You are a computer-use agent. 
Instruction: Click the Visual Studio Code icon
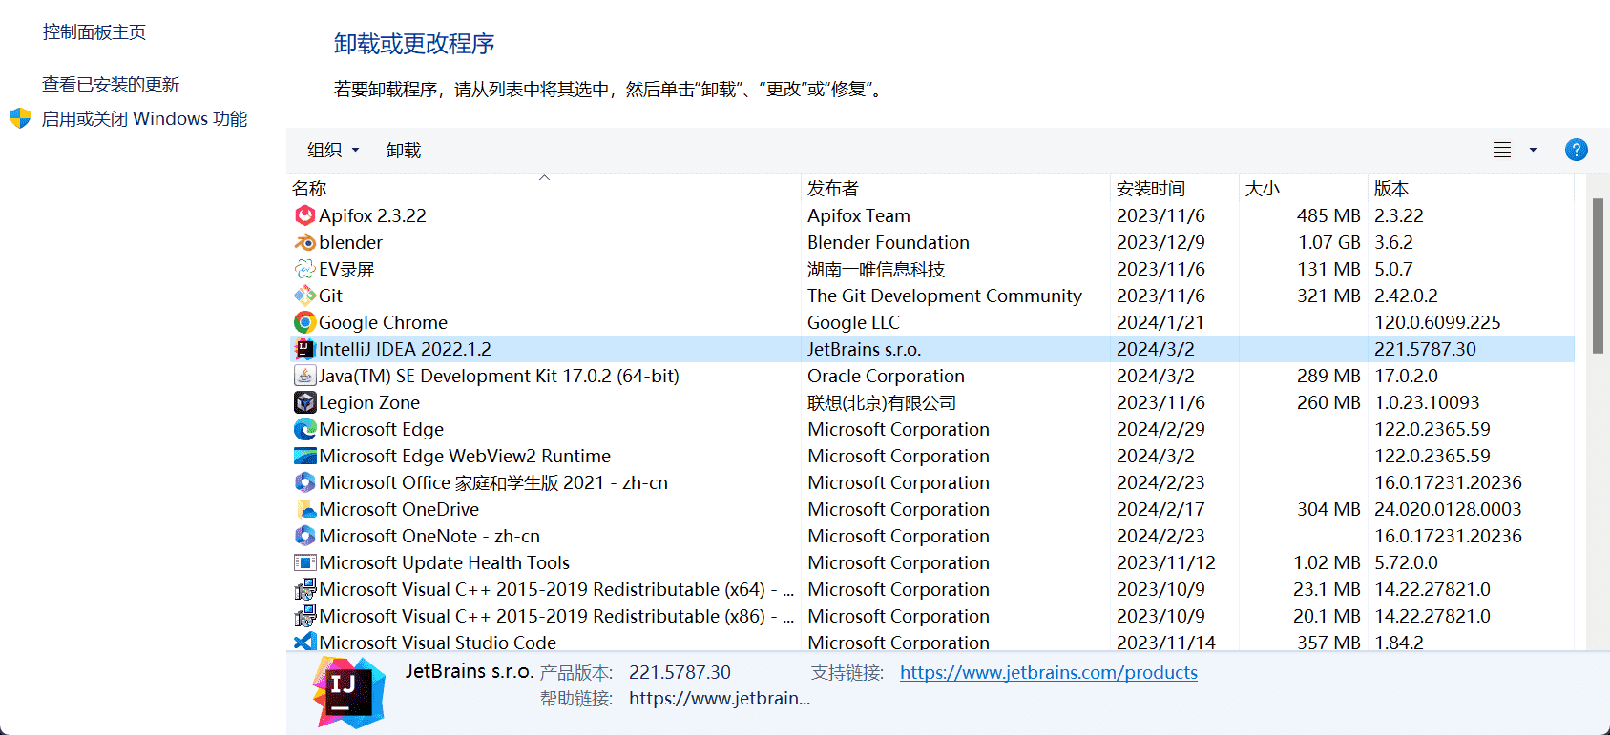(304, 643)
